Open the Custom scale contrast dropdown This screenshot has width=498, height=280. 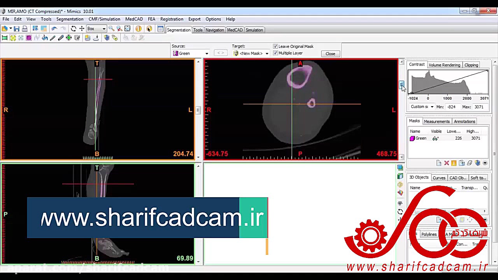click(x=432, y=107)
